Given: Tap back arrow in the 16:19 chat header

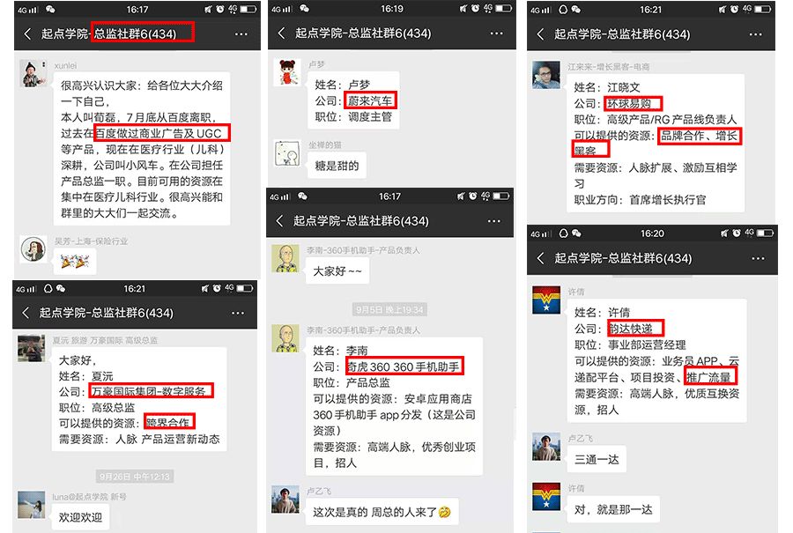Looking at the screenshot, I should click(x=282, y=33).
